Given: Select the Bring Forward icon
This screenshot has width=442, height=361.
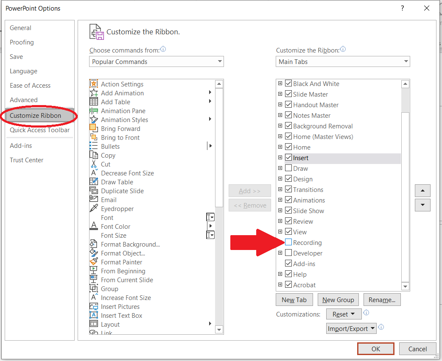Looking at the screenshot, I should click(x=94, y=128).
